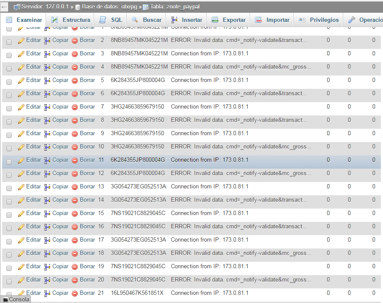The image size is (383, 303).
Task: Check the checkbox for row 4
Action: click(x=9, y=69)
